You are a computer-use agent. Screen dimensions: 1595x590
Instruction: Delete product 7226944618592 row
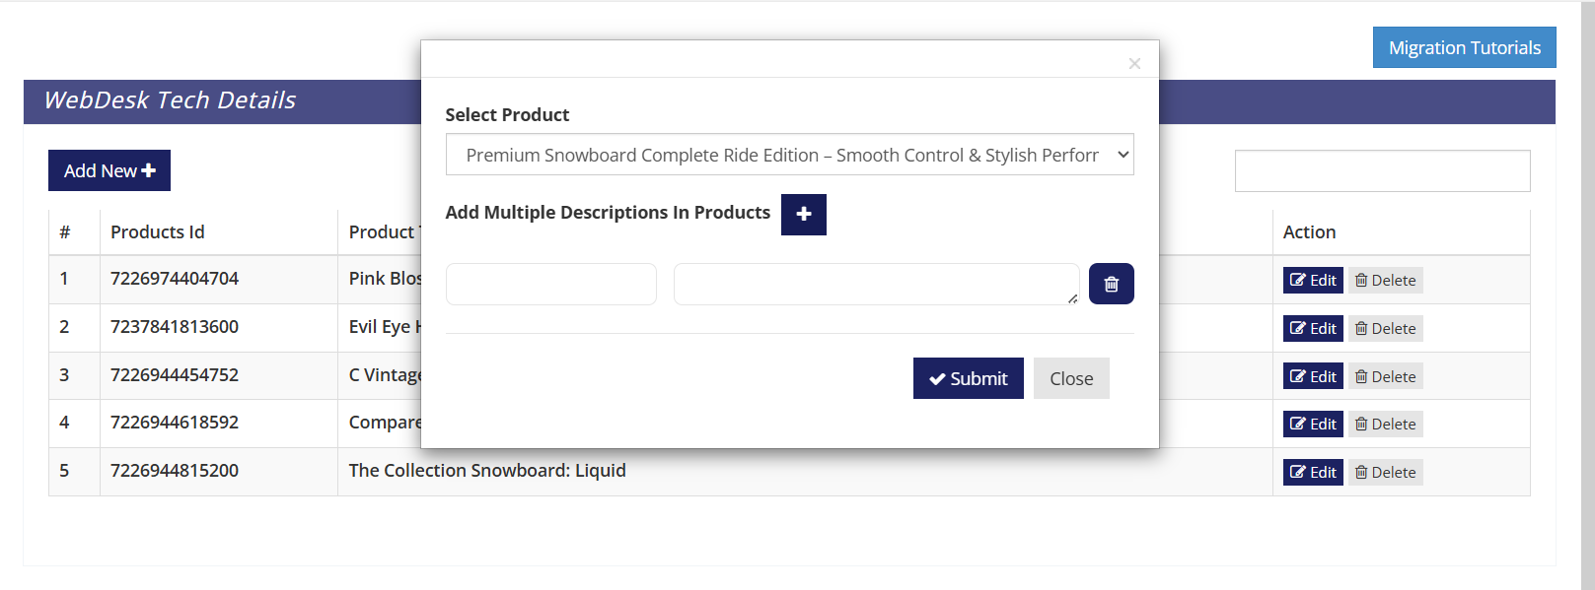[1385, 424]
